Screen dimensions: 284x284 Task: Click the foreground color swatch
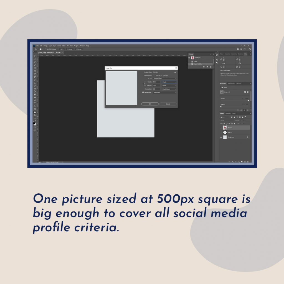pyautogui.click(x=34, y=123)
